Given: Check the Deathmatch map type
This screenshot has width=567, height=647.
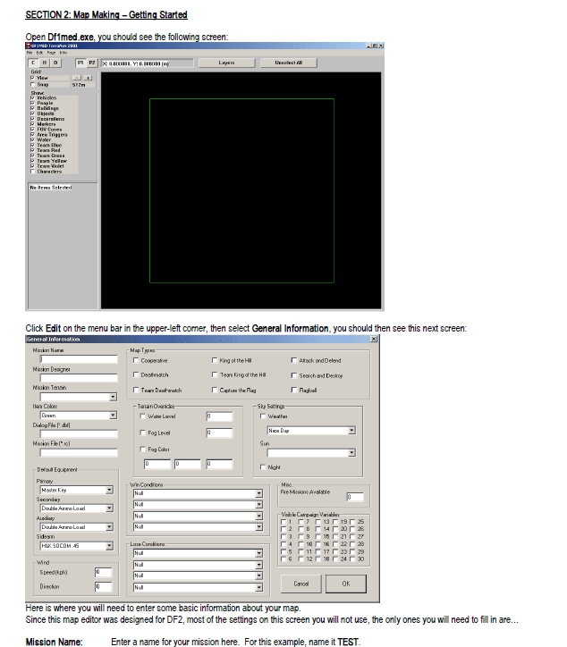Looking at the screenshot, I should 136,374.
